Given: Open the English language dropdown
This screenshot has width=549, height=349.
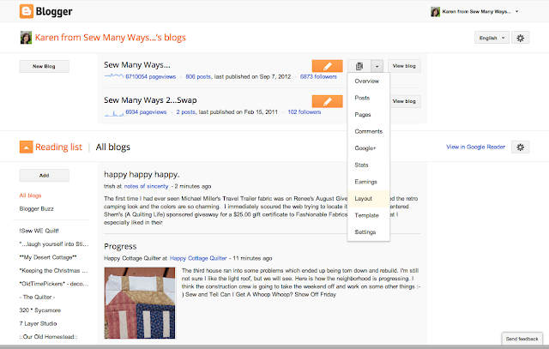Looking at the screenshot, I should 492,38.
